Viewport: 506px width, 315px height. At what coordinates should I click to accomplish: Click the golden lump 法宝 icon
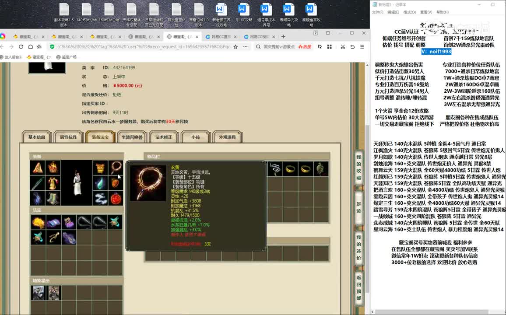pos(38,222)
